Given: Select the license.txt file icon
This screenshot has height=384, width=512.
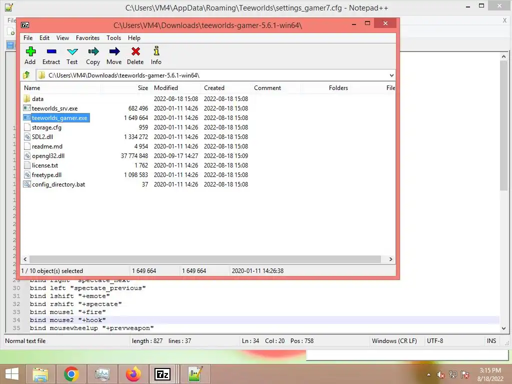Looking at the screenshot, I should coord(27,165).
